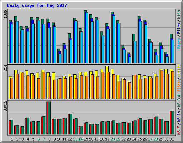Select day '29' on the x-axis
The width and height of the screenshot is (183, 143).
click(161, 139)
